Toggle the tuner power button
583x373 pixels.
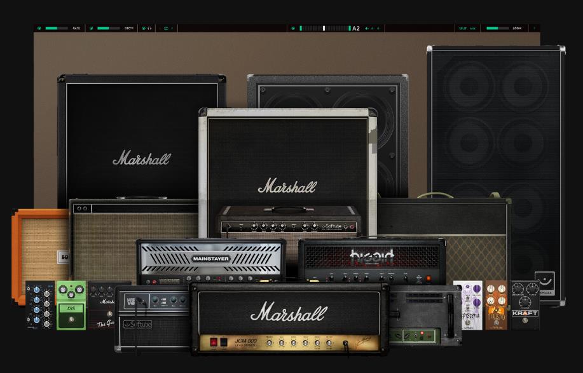pyautogui.click(x=293, y=28)
